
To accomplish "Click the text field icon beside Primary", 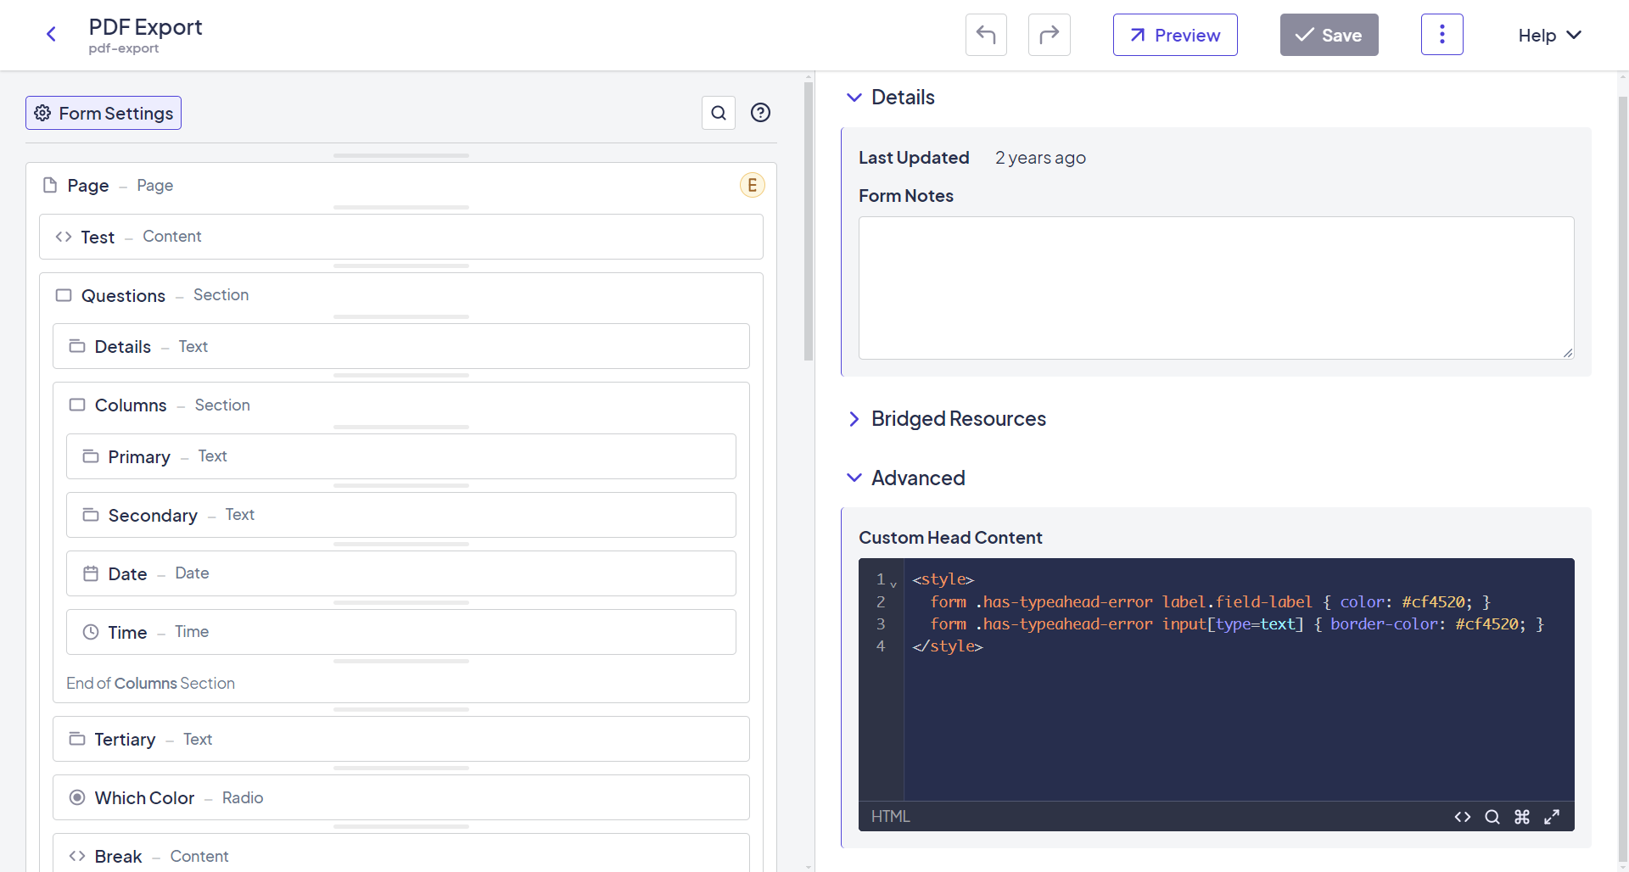I will 91,456.
